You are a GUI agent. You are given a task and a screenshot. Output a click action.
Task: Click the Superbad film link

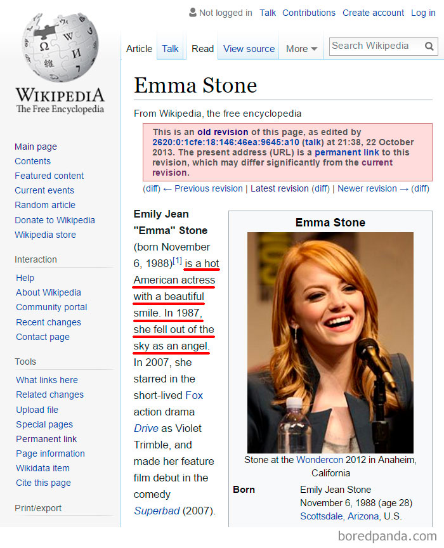click(x=157, y=511)
